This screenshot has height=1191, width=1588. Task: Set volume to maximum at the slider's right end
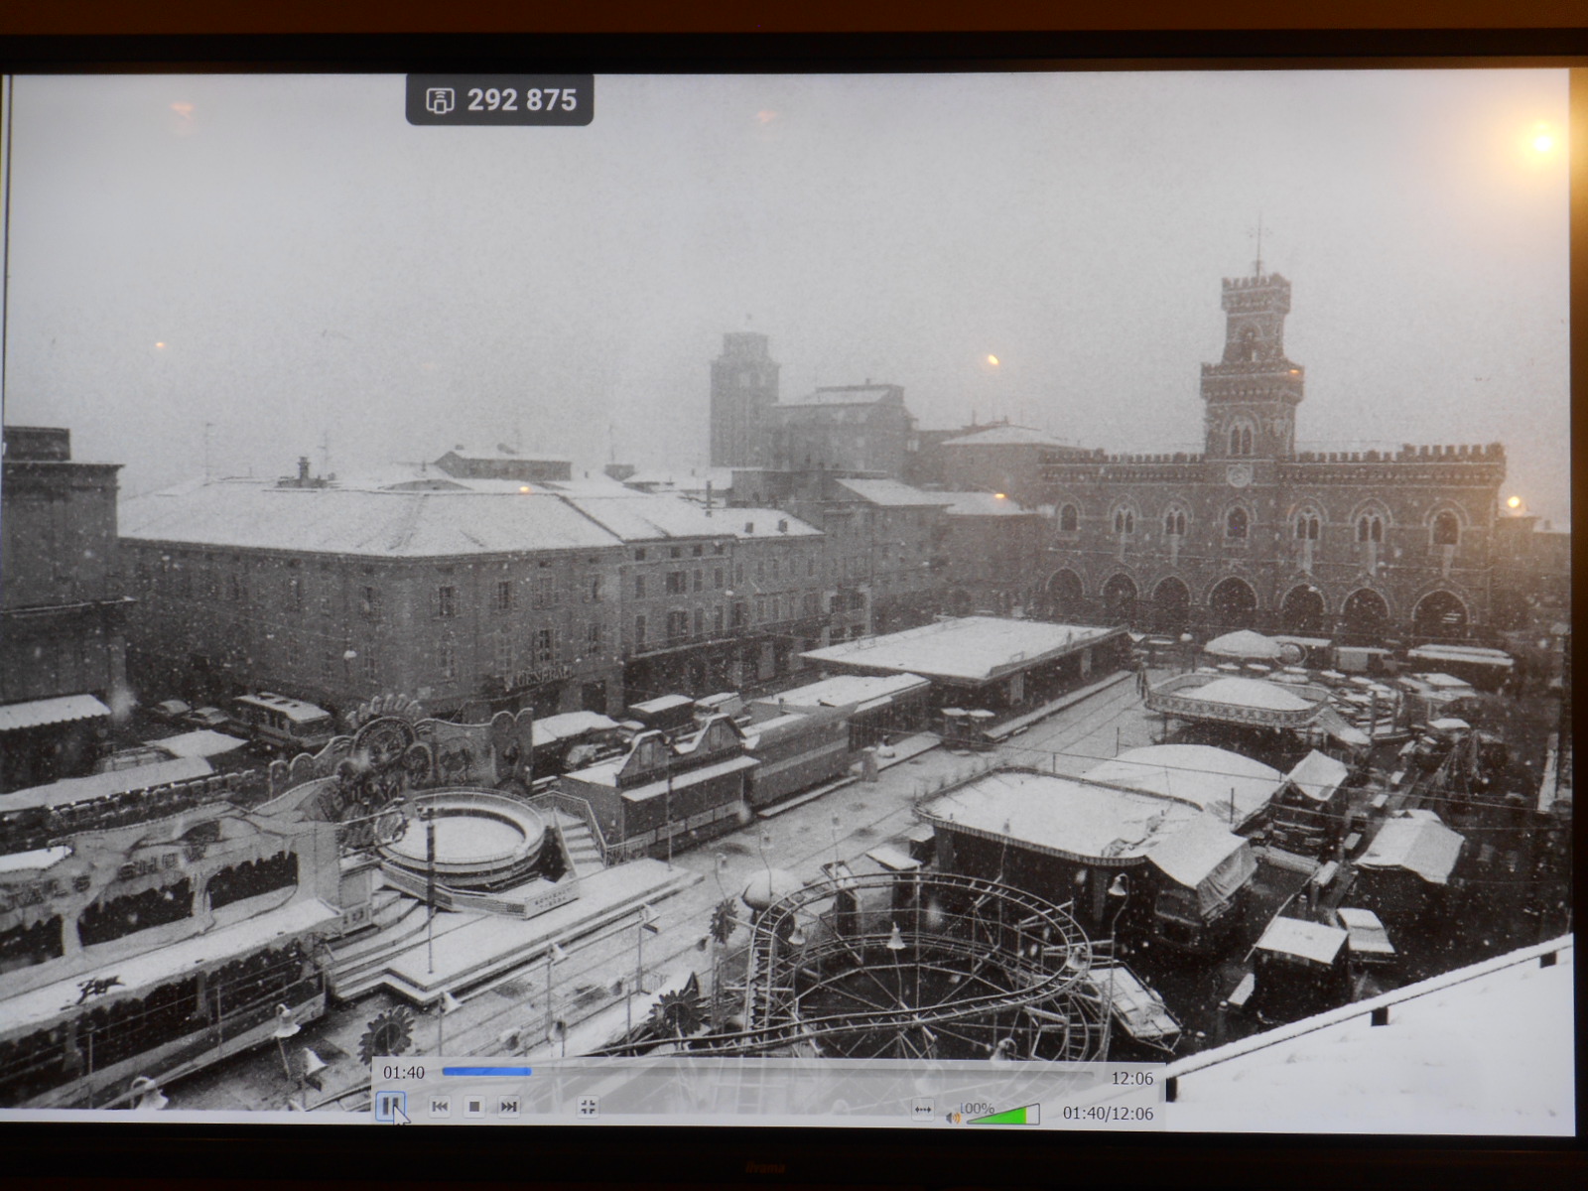(1035, 1114)
